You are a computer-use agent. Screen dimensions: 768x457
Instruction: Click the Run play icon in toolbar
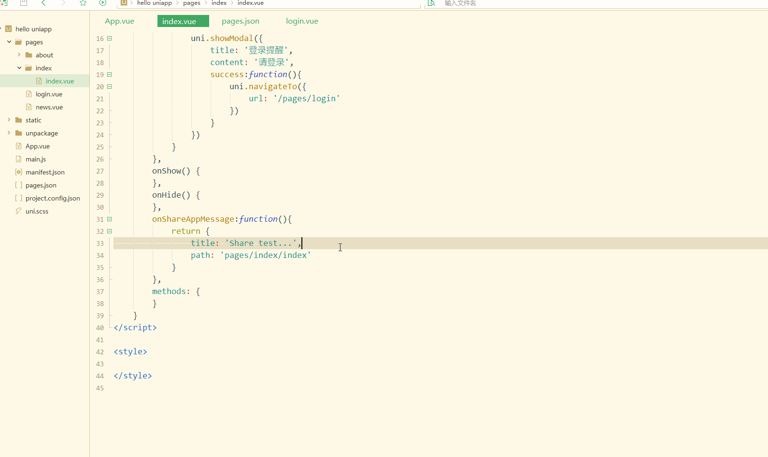(103, 3)
